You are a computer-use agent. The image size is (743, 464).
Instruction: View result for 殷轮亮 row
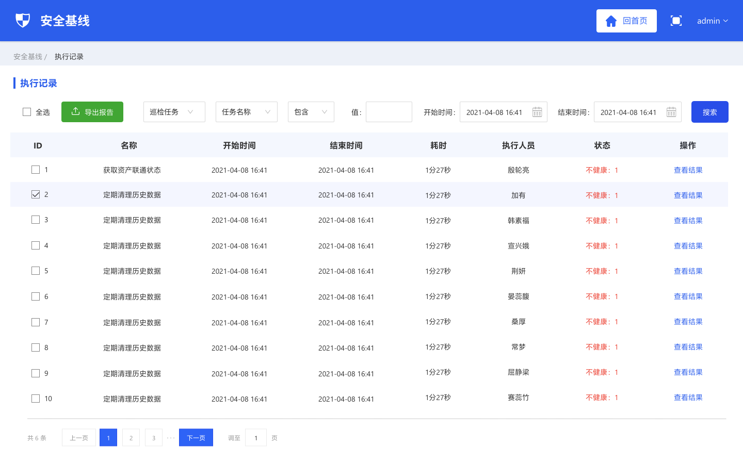[x=688, y=170]
